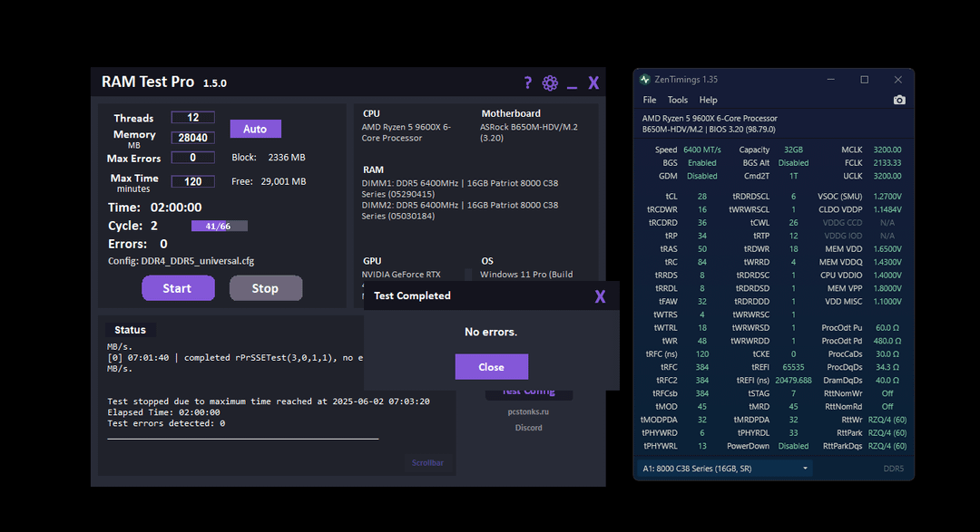Click the No errors. message
The height and width of the screenshot is (532, 980).
point(491,333)
